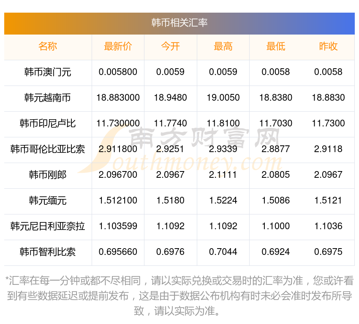Click highest value 11.8100
Image resolution: width=359 pixels, height=324 pixels.
click(223, 123)
